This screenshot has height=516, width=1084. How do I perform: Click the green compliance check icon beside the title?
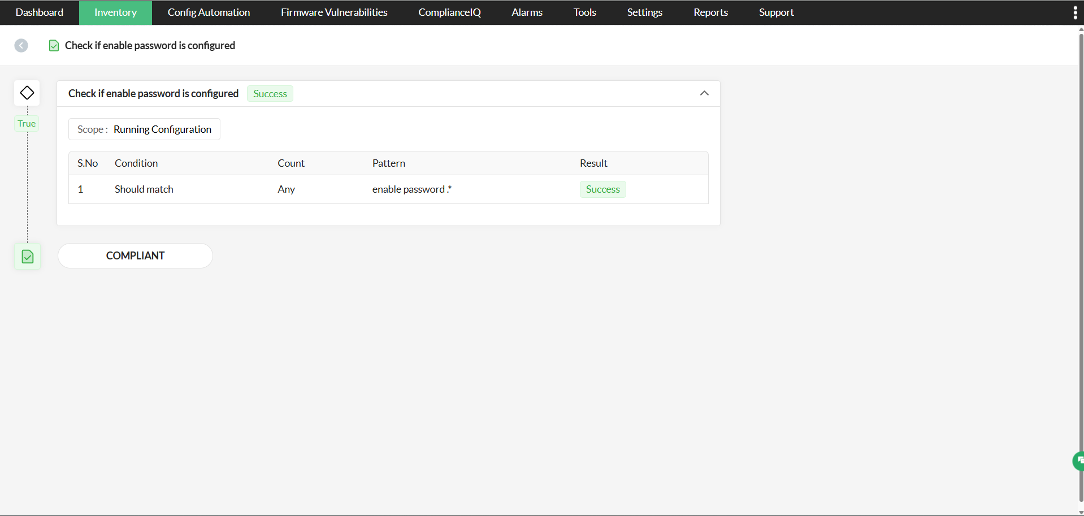[54, 46]
